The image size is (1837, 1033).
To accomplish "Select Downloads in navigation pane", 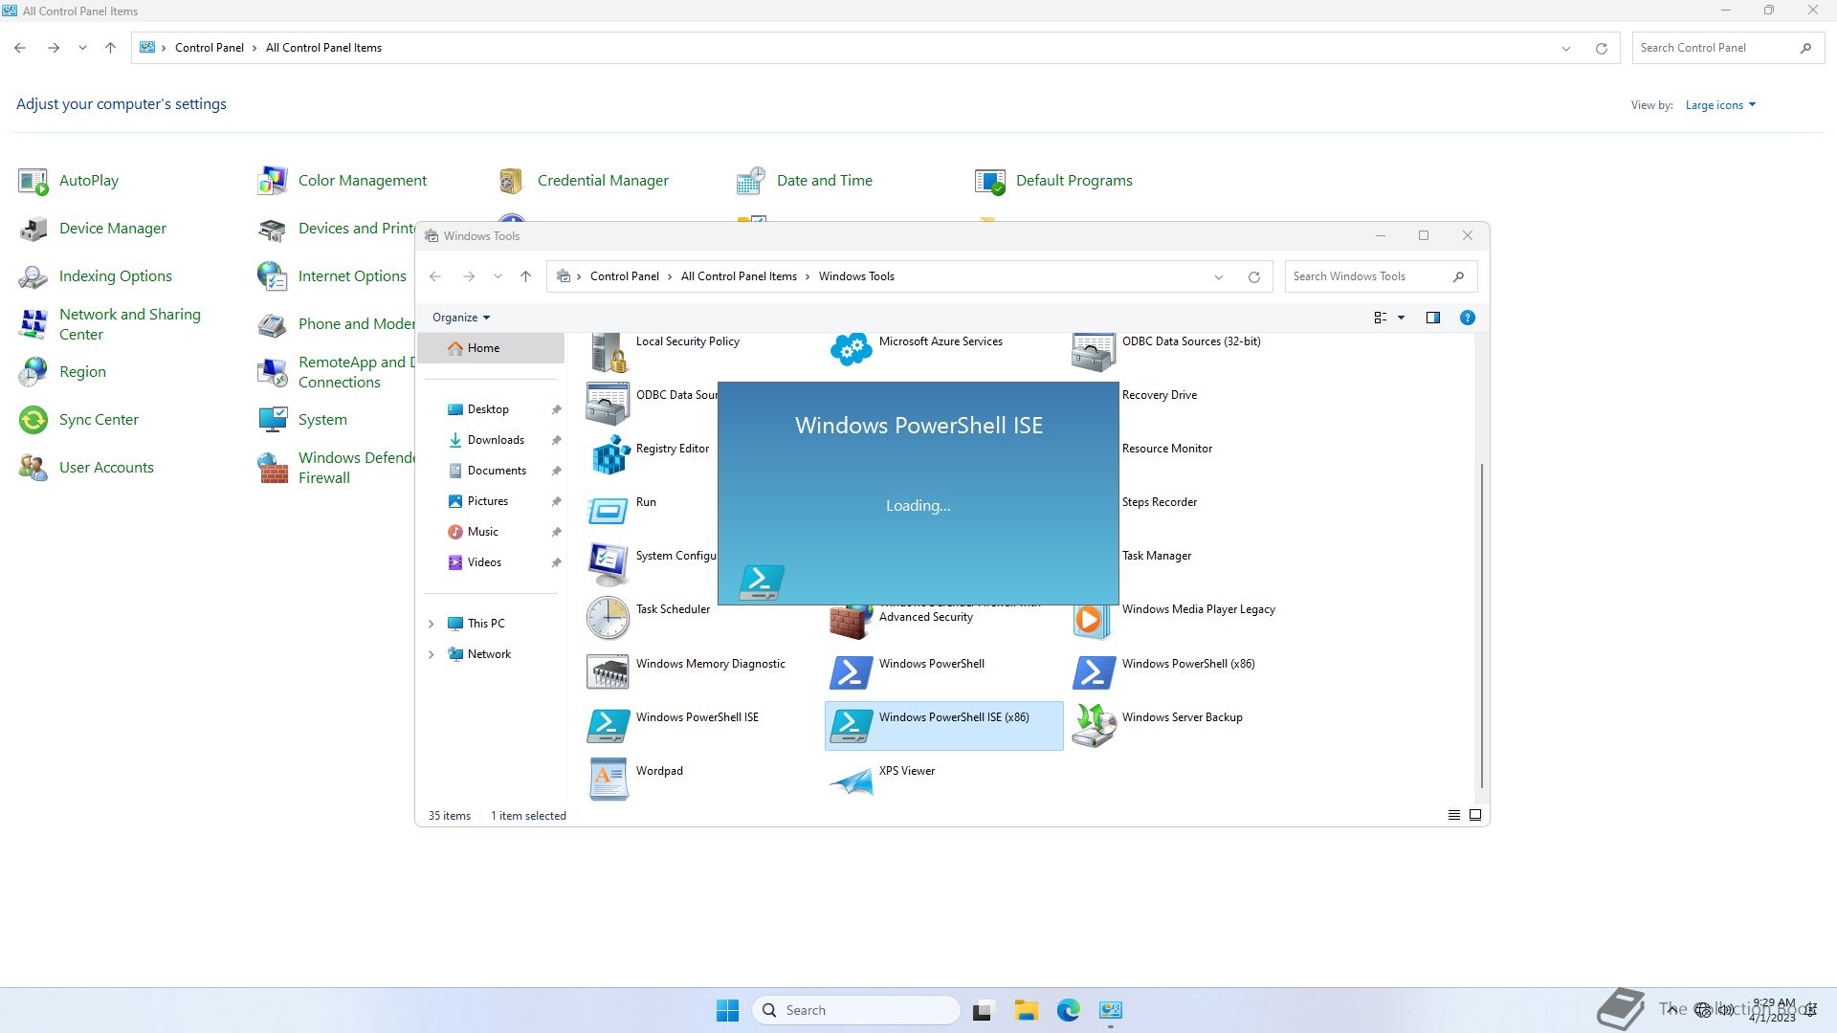I will (x=491, y=440).
